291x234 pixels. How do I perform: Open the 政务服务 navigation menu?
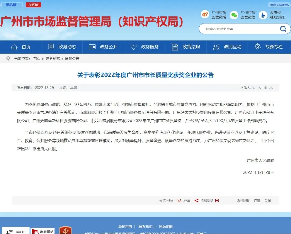tap(144, 47)
